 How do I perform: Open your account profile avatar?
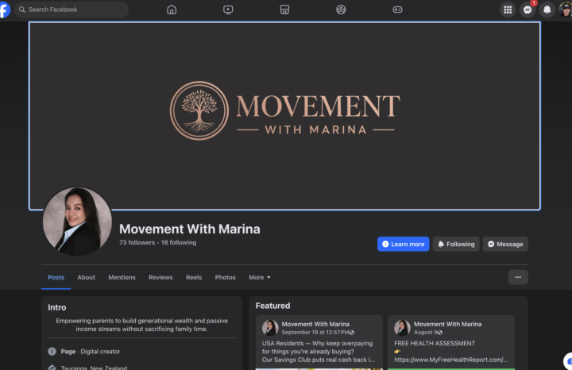click(x=566, y=10)
